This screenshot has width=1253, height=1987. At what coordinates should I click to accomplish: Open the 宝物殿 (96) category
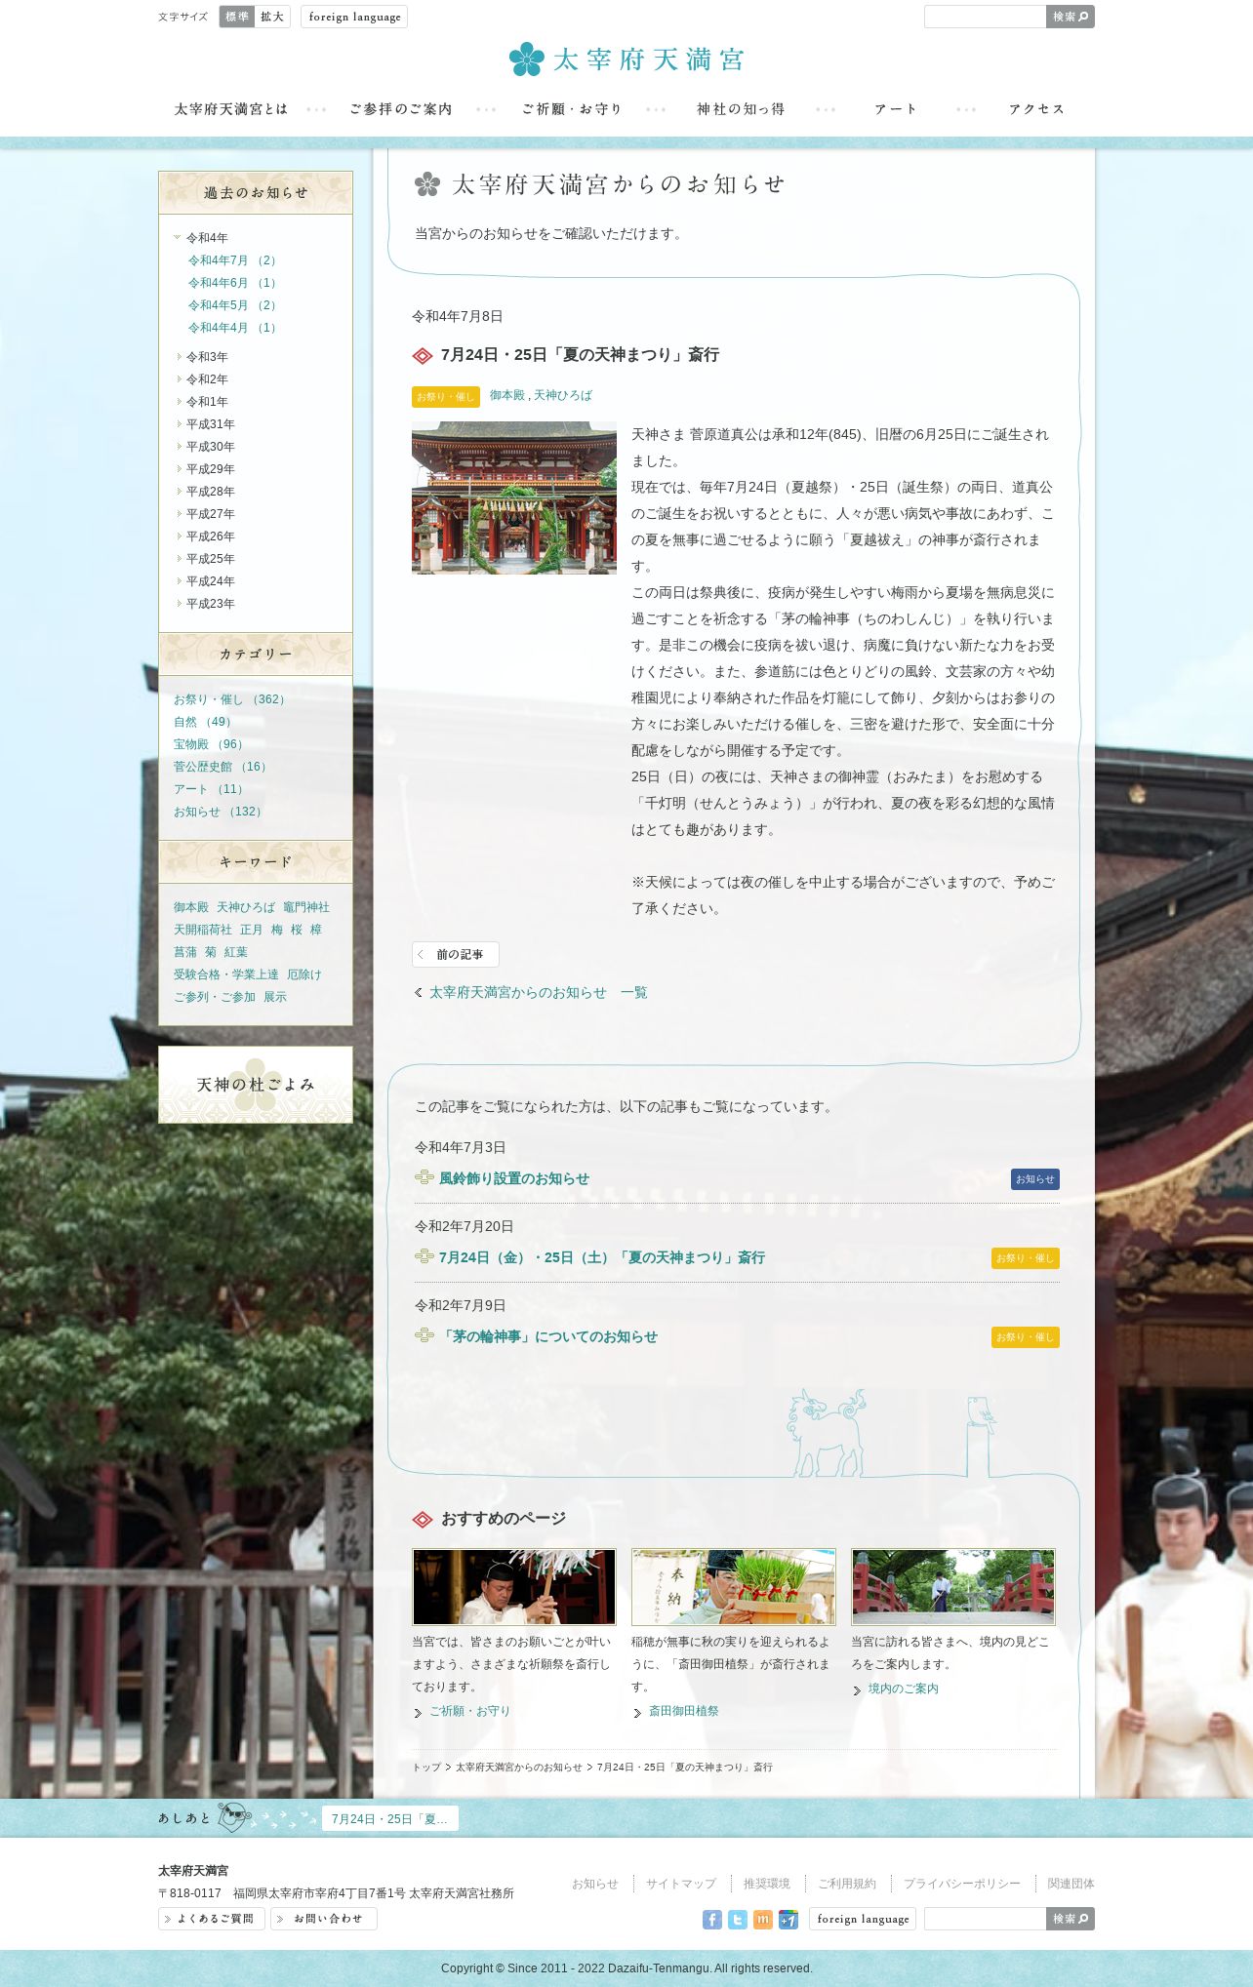click(x=209, y=744)
